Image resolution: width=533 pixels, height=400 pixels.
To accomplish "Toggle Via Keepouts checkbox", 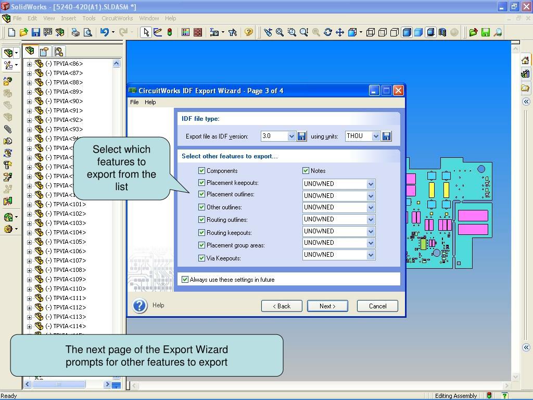I will [201, 258].
